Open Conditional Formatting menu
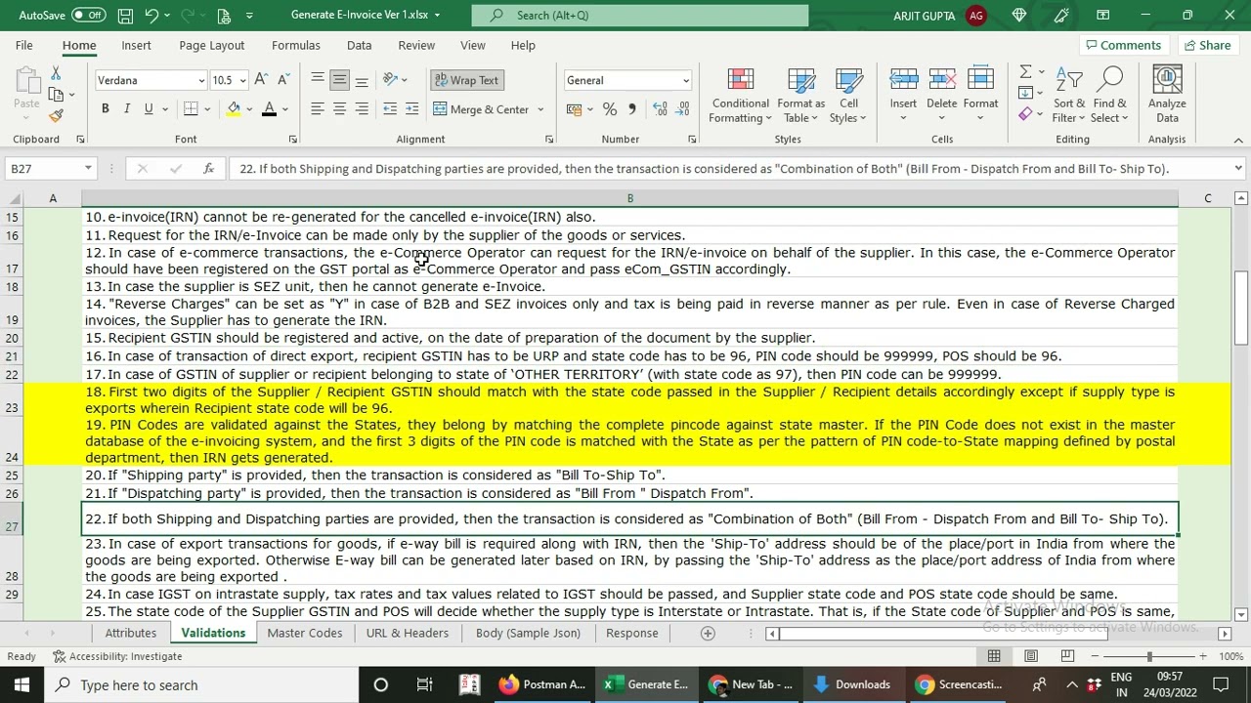Screen dimensions: 1251x703 (740, 96)
